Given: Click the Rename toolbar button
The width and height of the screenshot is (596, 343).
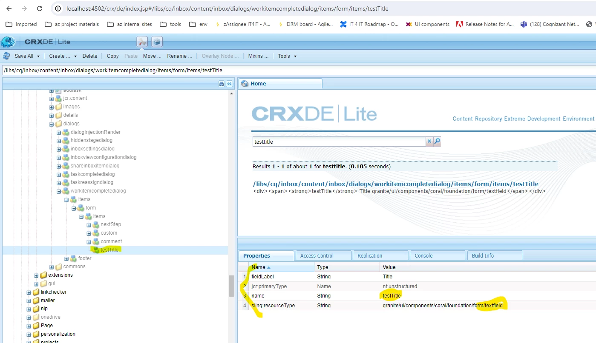Looking at the screenshot, I should 179,56.
